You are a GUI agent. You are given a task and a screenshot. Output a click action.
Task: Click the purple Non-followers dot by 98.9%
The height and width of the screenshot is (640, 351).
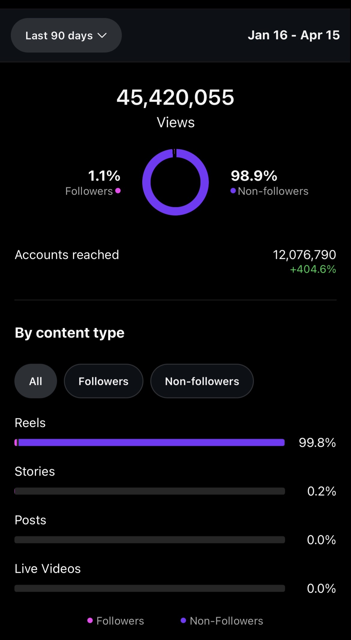[233, 191]
